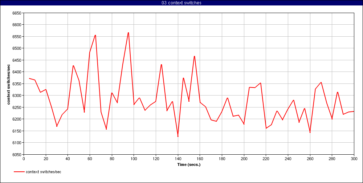Click the 60 tick on the time axis
The image size is (363, 183).
90,159
